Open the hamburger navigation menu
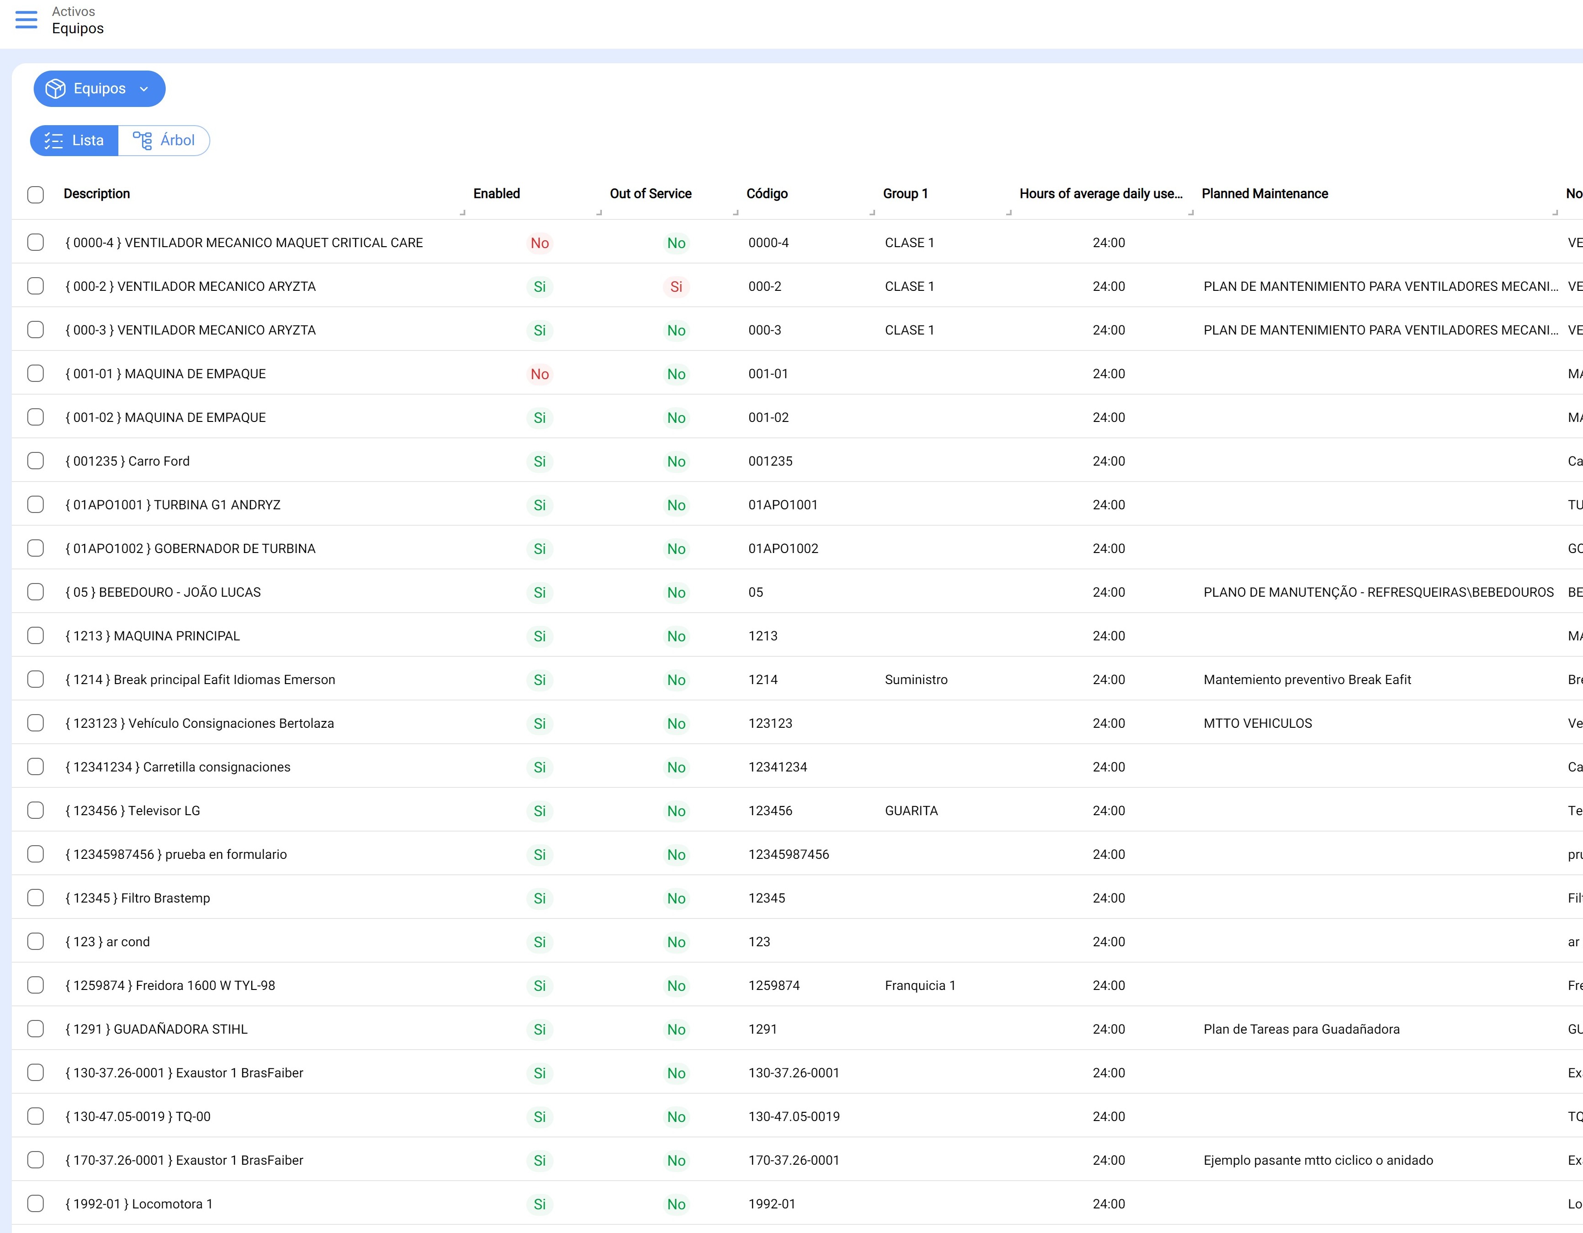This screenshot has width=1583, height=1233. coord(26,20)
